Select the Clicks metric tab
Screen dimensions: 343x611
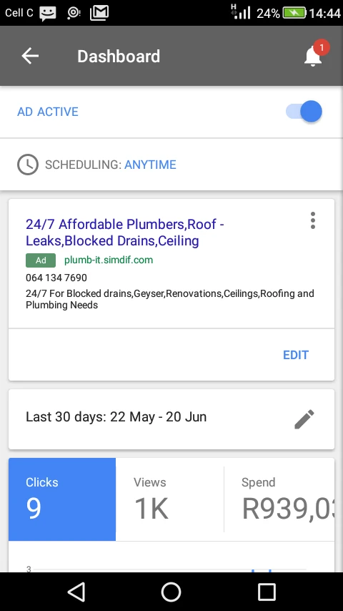[62, 499]
